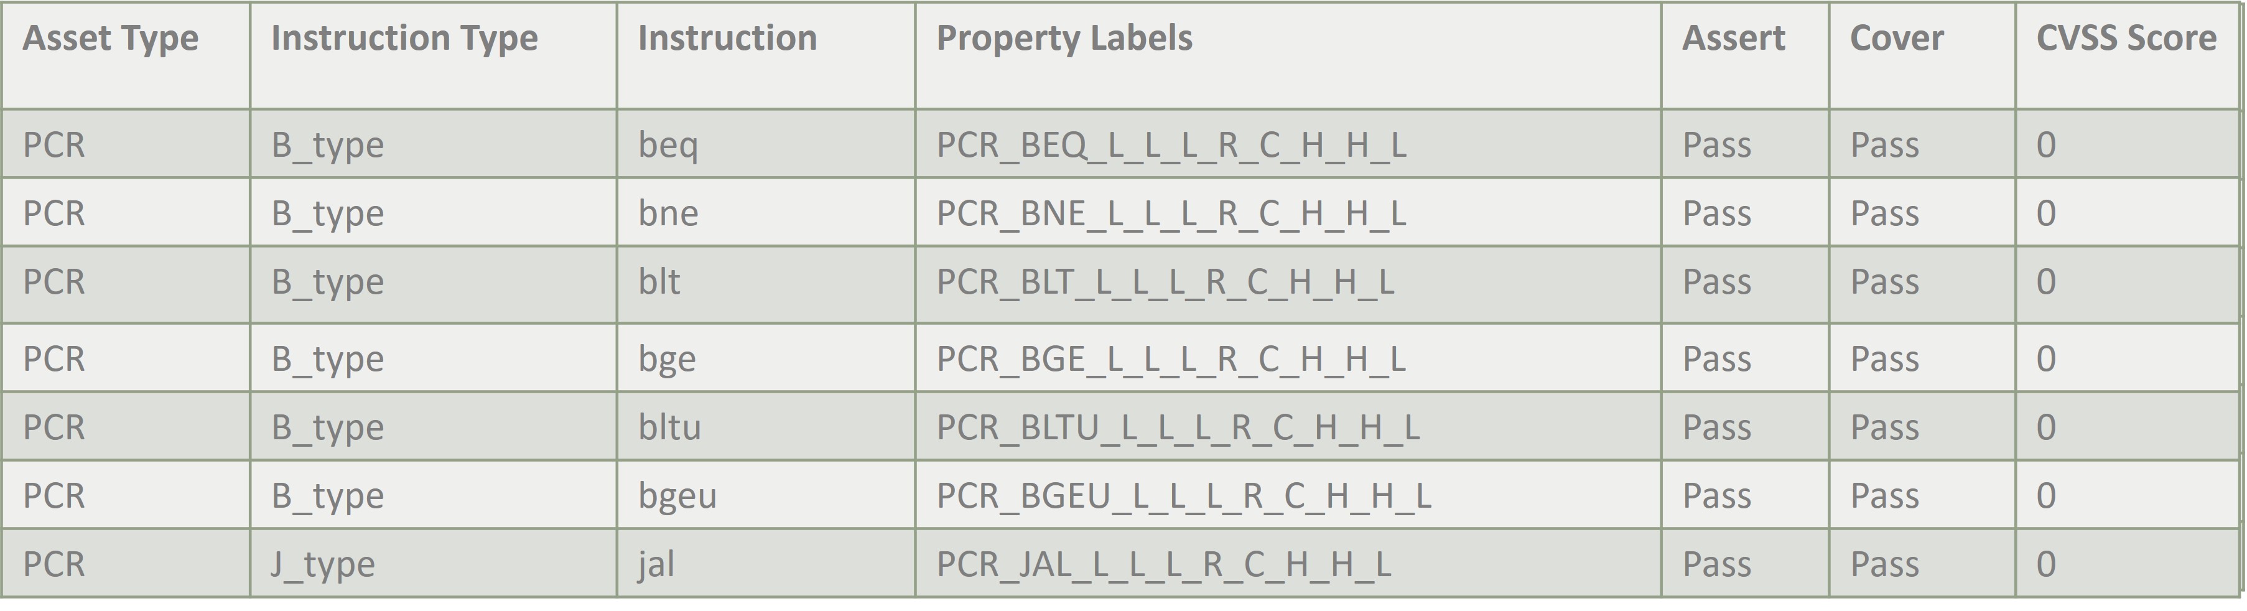Select the J_type instruction type cell
The image size is (2247, 611).
[323, 564]
